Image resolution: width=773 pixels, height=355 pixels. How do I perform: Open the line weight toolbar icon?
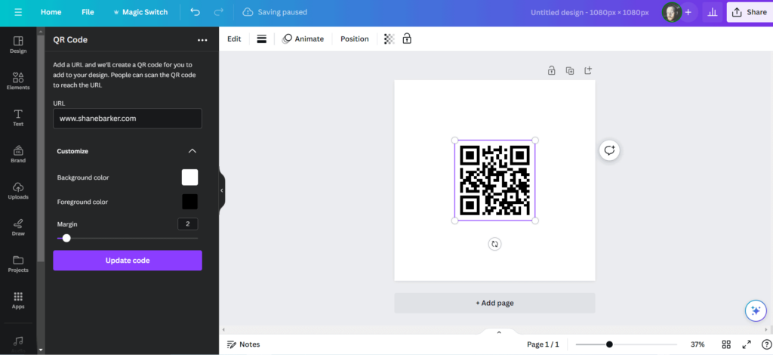point(262,39)
